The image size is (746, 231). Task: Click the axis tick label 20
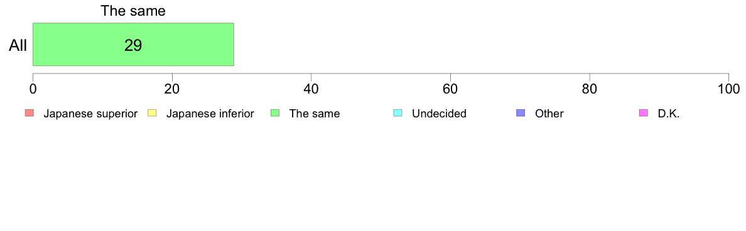172,89
